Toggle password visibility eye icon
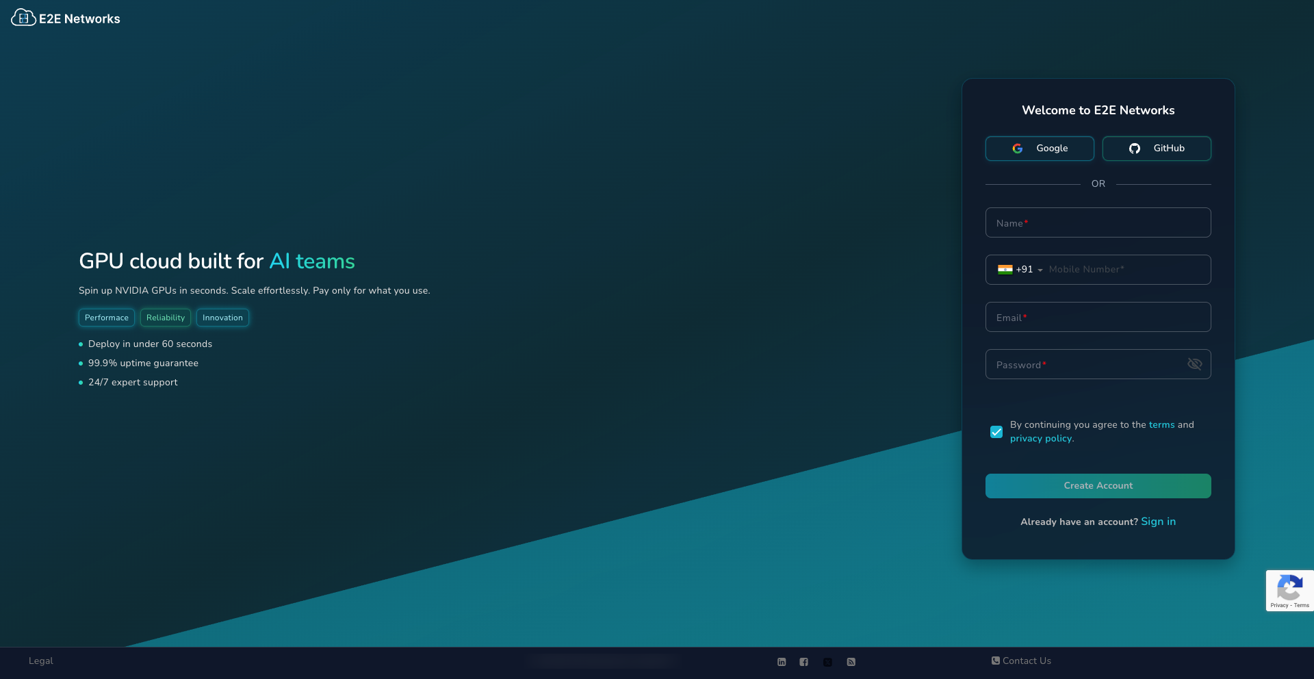This screenshot has height=679, width=1314. click(1194, 364)
